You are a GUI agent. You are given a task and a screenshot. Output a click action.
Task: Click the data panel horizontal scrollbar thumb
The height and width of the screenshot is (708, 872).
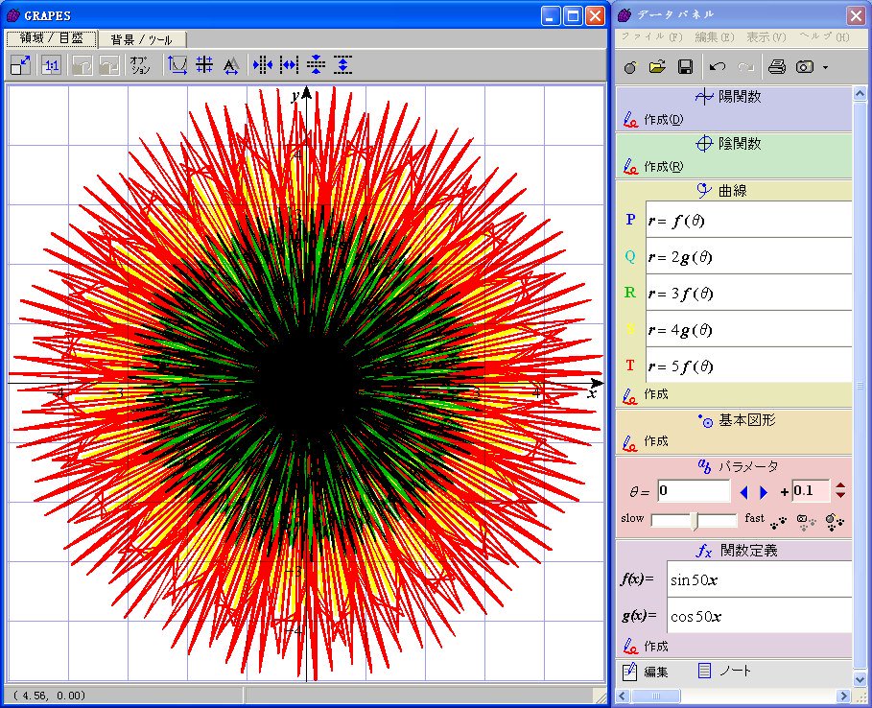(x=655, y=696)
